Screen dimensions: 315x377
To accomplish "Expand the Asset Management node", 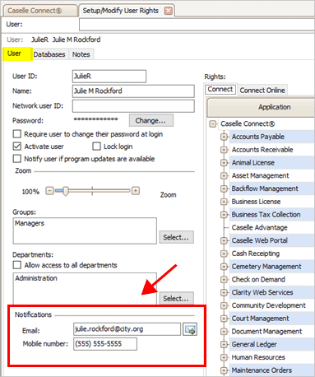I will 224,175.
